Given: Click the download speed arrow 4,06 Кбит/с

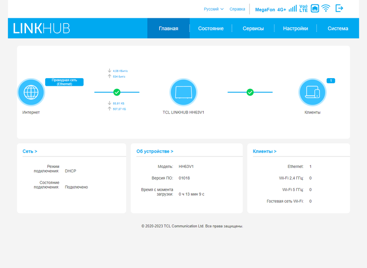Looking at the screenshot, I should pos(110,71).
